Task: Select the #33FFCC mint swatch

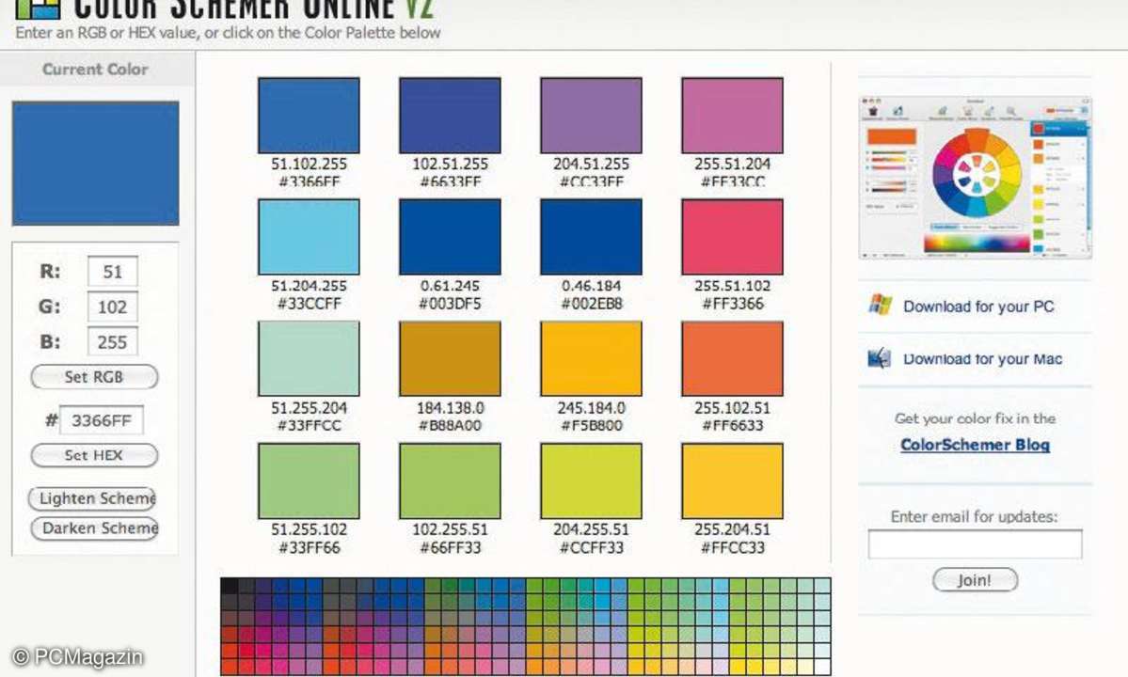Action: pos(309,358)
